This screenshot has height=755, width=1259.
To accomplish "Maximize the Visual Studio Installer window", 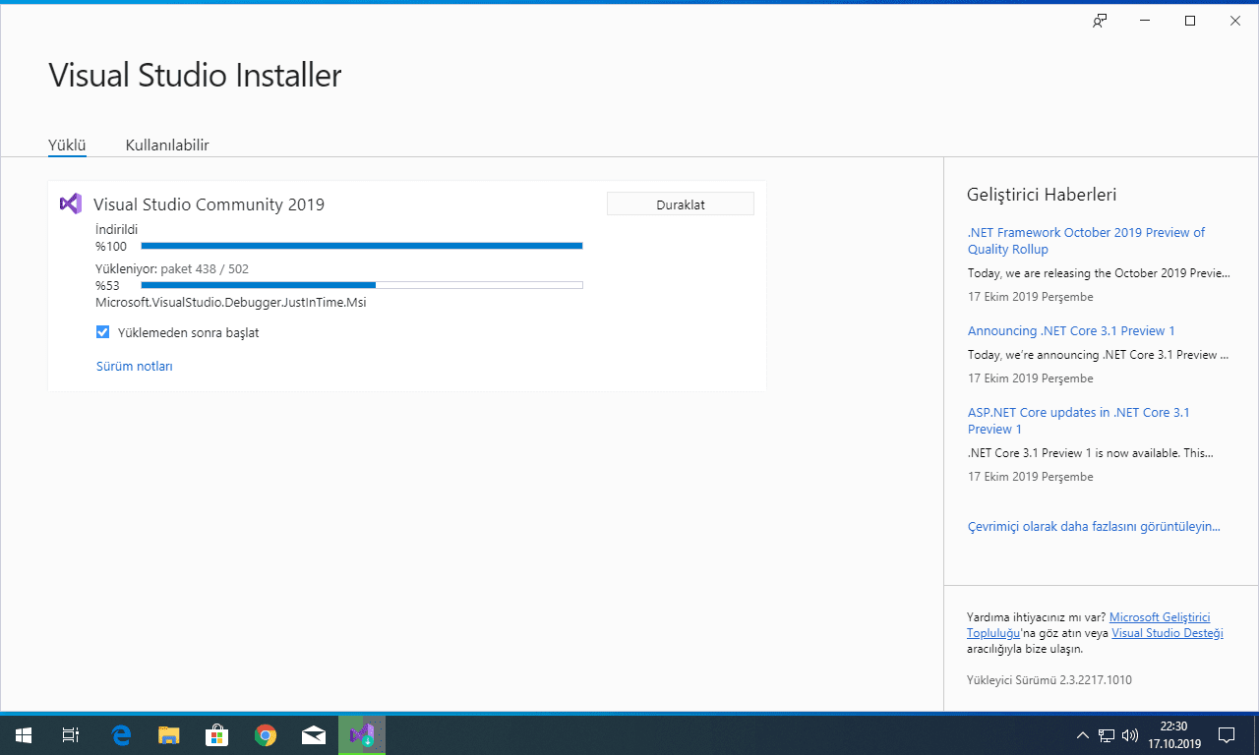I will (1190, 21).
